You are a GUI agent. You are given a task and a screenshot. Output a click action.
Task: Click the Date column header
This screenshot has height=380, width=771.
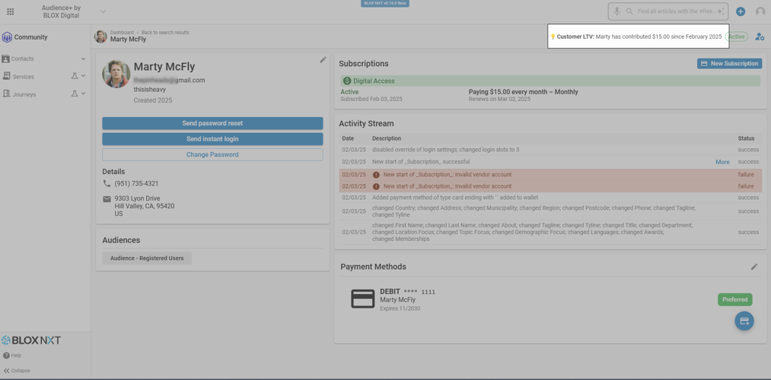pos(348,138)
